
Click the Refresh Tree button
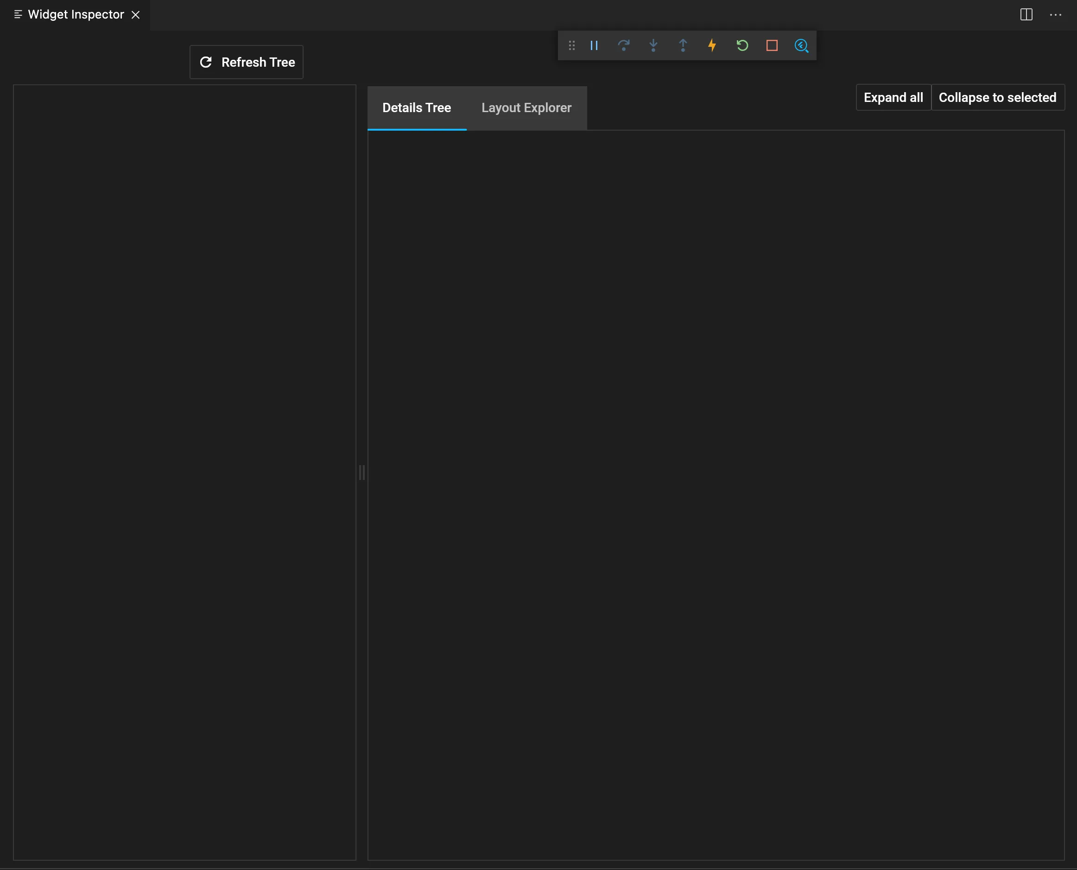[247, 62]
